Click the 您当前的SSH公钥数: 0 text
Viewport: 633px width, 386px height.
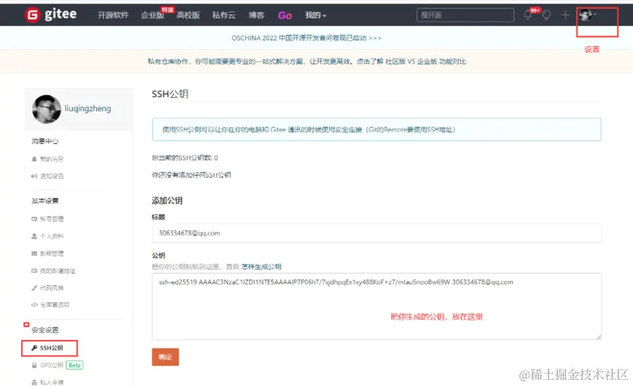(185, 158)
